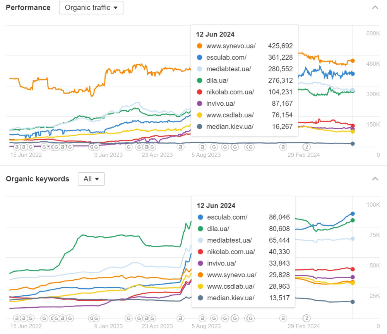The width and height of the screenshot is (387, 334).
Task: Collapse the Organic keywords section with its chevron
Action: click(375, 178)
